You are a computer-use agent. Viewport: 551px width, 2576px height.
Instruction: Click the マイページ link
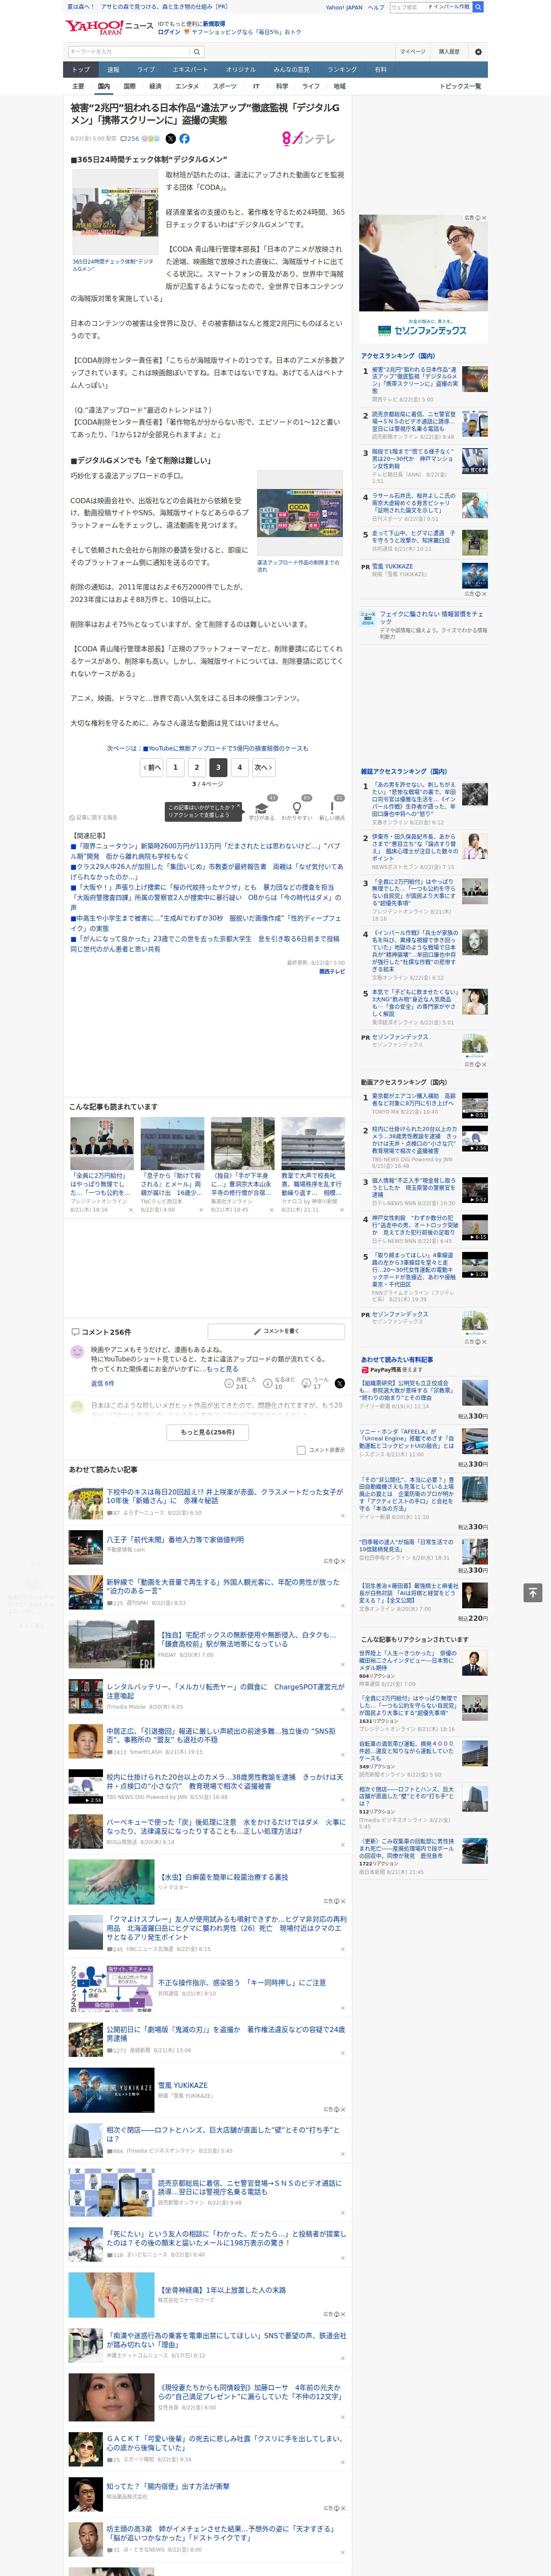pos(413,52)
